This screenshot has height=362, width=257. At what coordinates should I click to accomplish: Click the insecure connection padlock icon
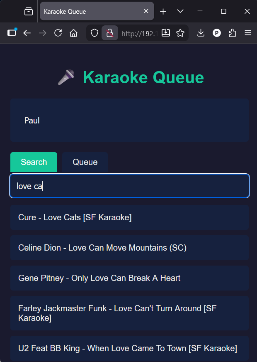click(110, 33)
